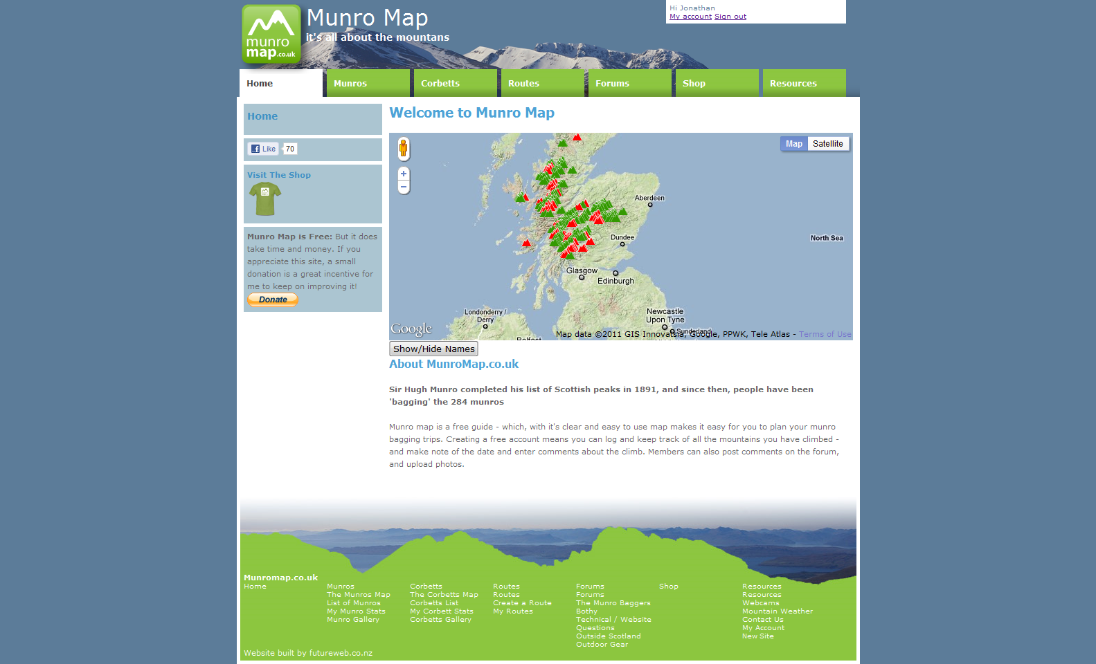Check Mountain Weather link

click(778, 611)
